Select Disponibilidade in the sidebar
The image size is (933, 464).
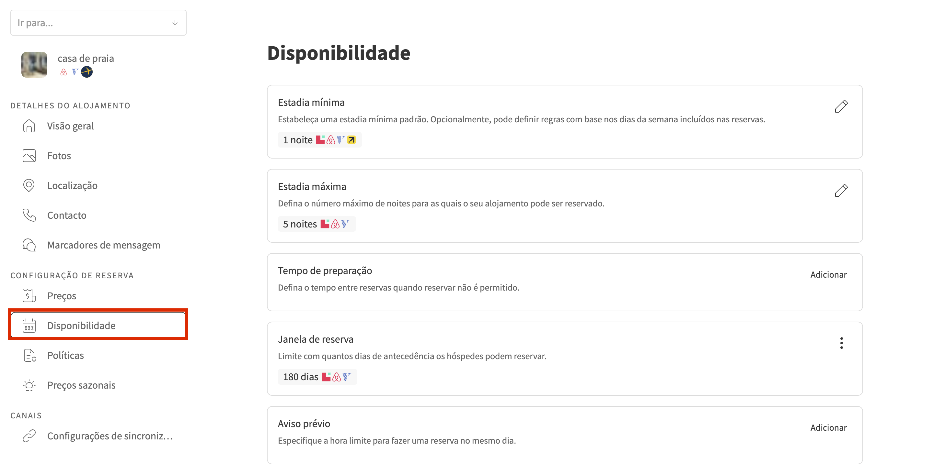tap(81, 326)
